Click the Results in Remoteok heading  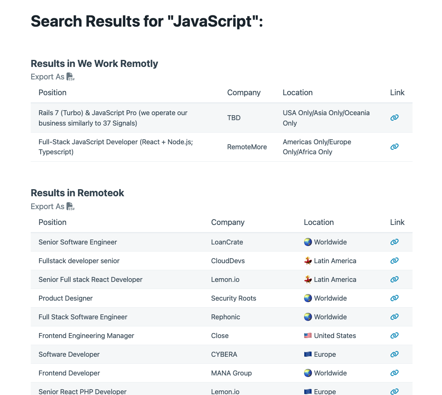point(78,193)
